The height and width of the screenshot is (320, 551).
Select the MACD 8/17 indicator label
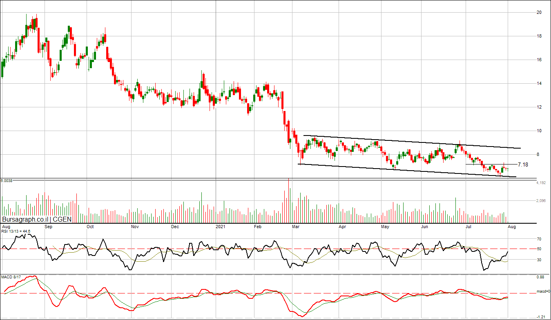click(10, 278)
